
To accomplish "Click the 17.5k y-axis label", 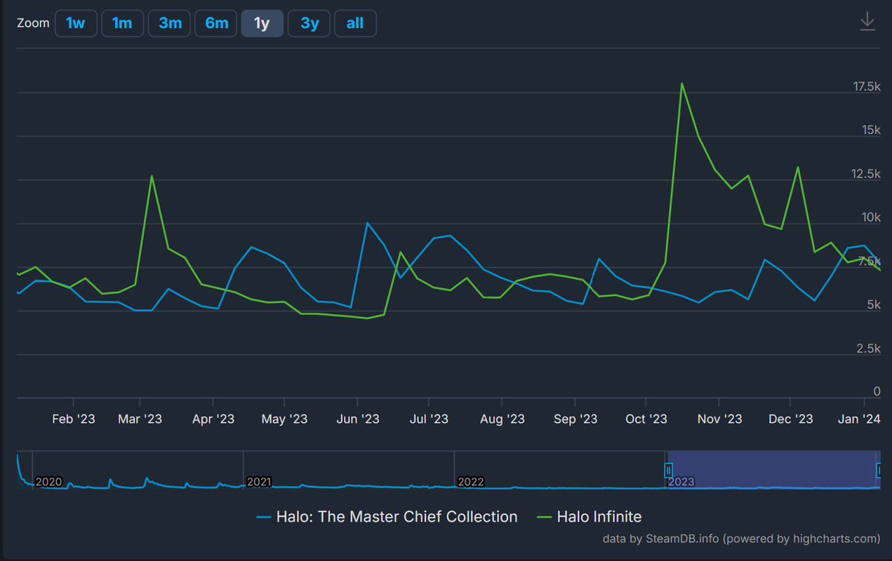I will point(867,86).
